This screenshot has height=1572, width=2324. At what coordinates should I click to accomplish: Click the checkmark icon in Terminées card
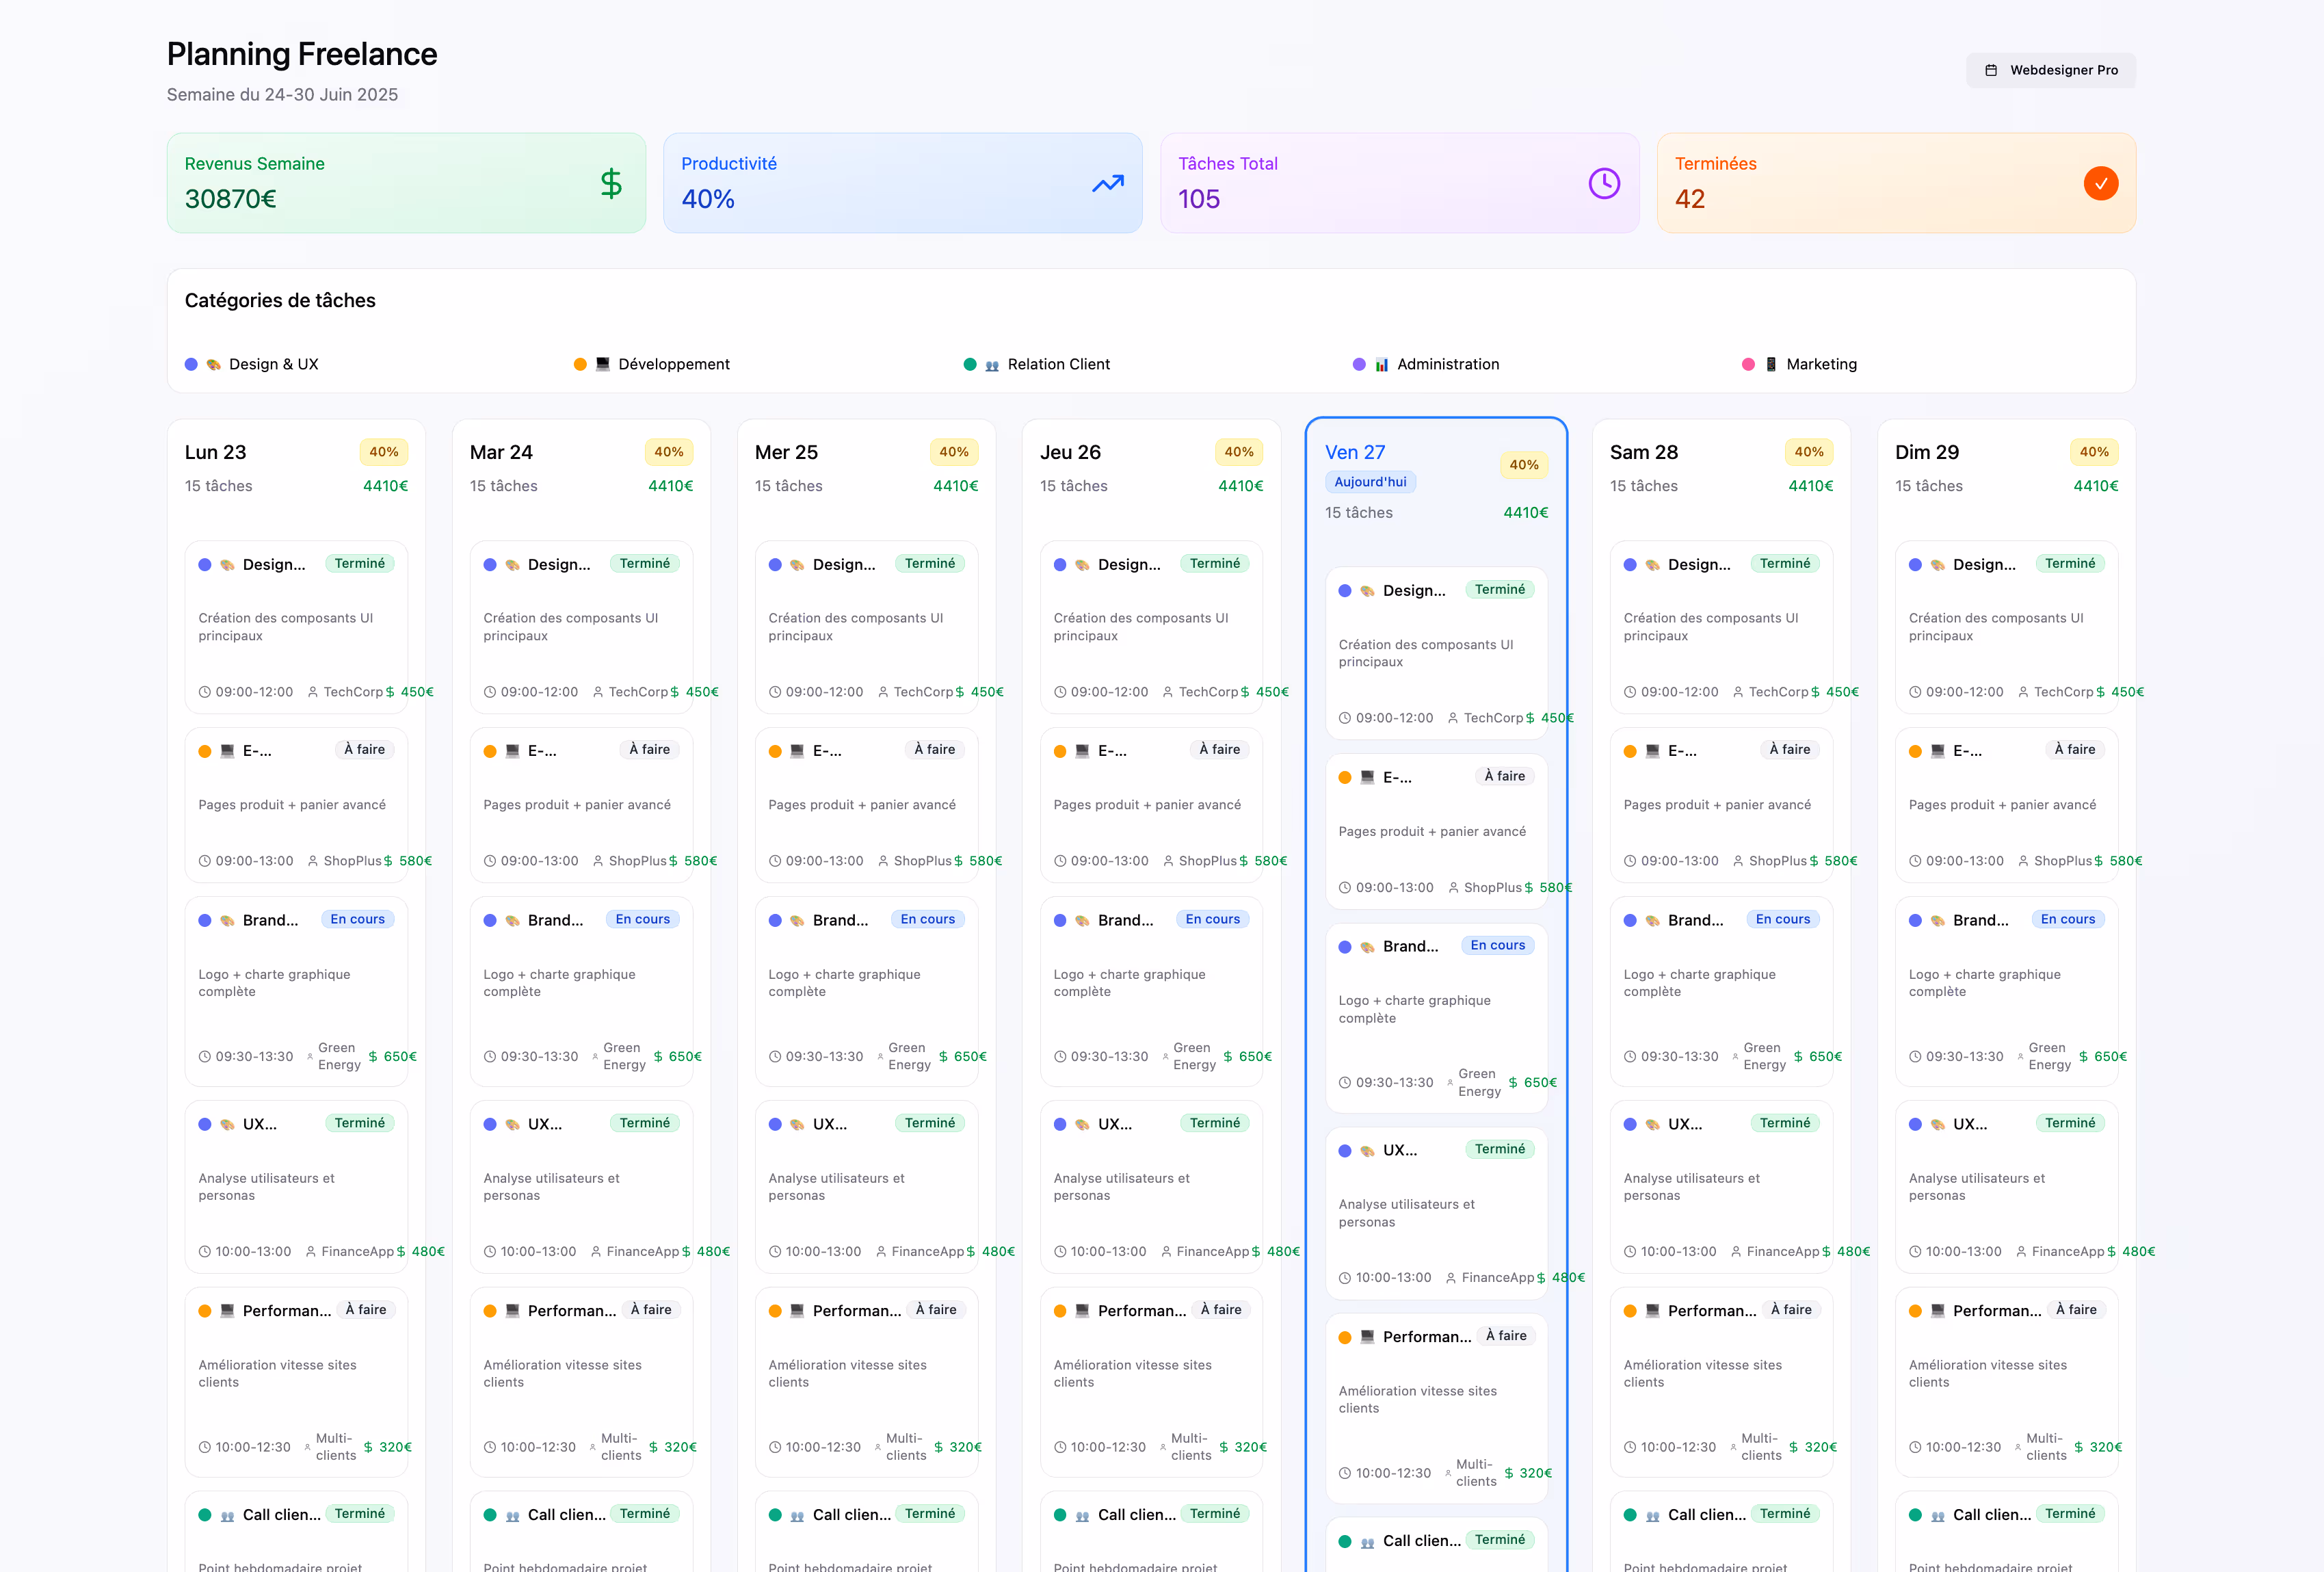[x=2101, y=183]
